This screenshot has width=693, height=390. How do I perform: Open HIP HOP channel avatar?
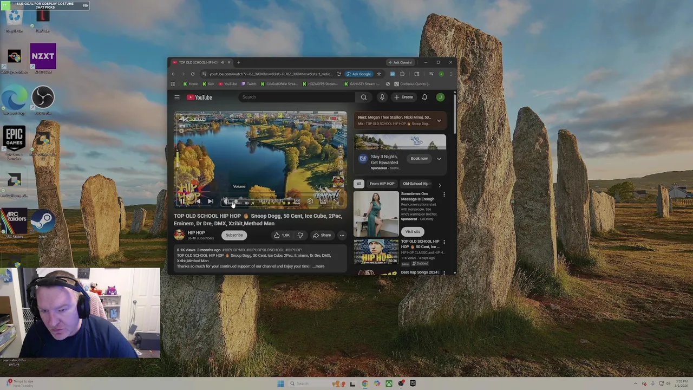point(179,235)
